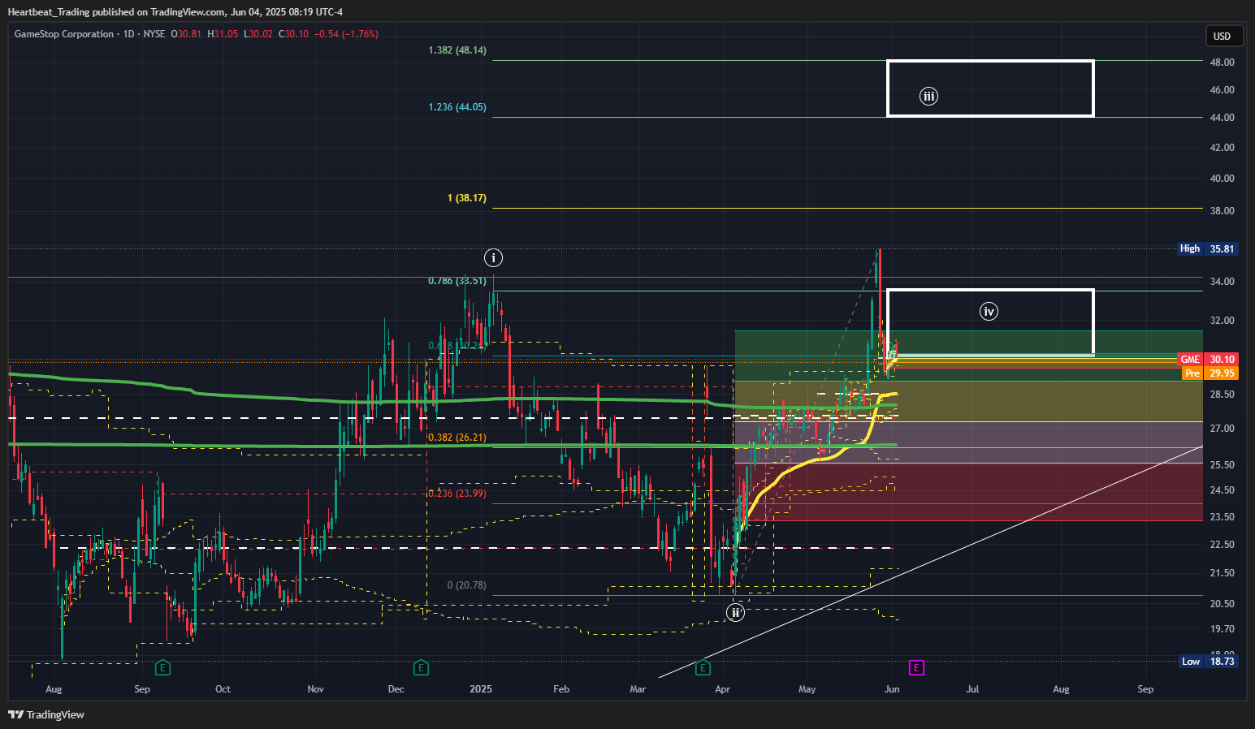Click the Dec label on time axis
Screen dimensions: 1255x729
click(396, 689)
